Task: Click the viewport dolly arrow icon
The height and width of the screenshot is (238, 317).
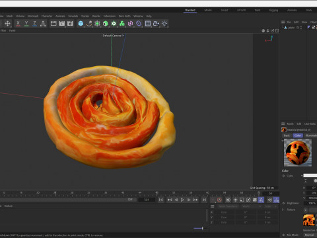Action: tap(268, 30)
